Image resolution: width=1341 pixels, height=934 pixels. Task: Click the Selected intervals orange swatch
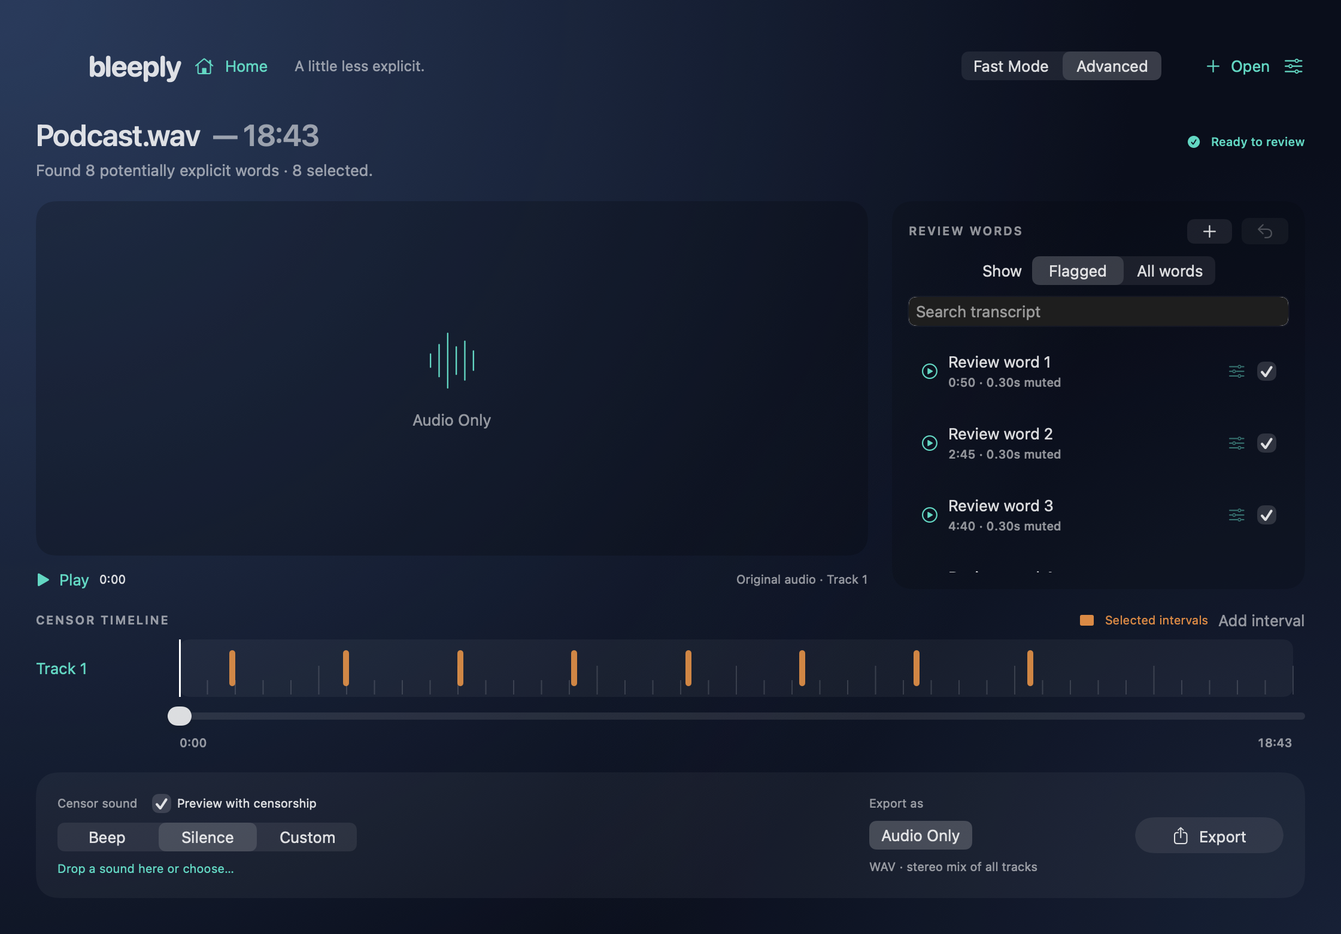pyautogui.click(x=1087, y=620)
